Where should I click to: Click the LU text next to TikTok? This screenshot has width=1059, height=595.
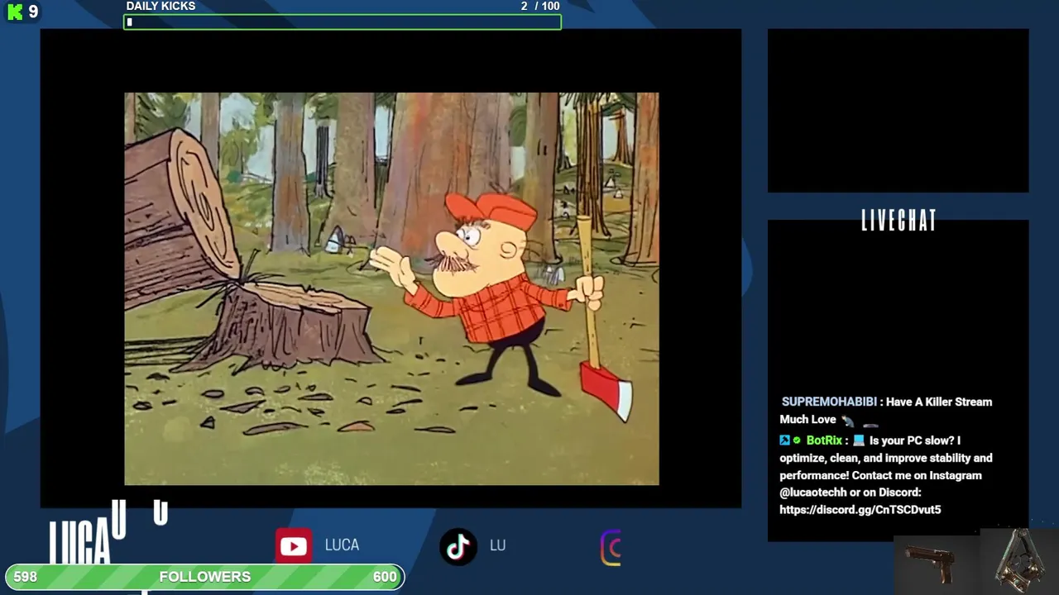click(497, 545)
